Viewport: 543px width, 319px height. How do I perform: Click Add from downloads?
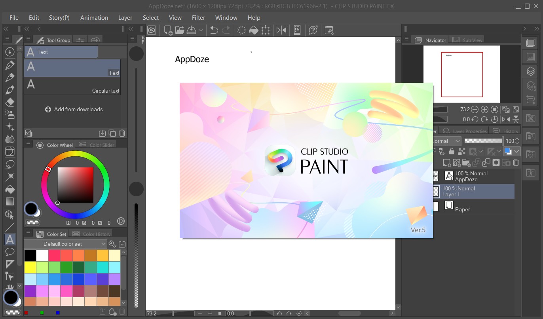pos(74,109)
